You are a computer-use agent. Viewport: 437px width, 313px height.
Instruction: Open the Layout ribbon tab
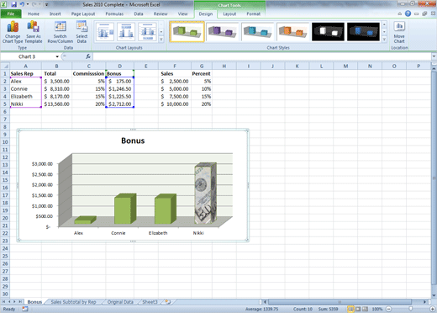click(229, 13)
